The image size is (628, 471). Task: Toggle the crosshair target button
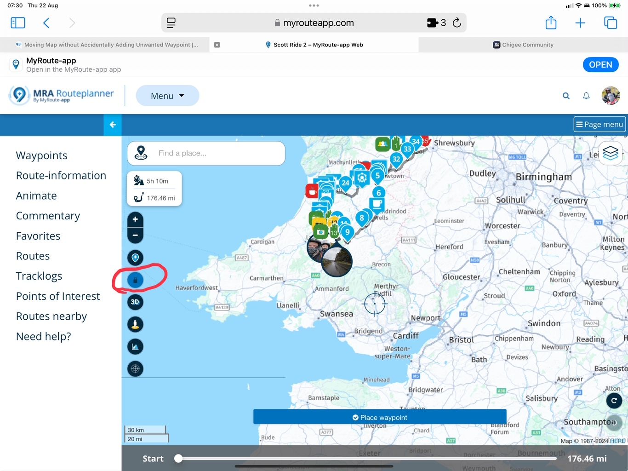coord(135,368)
